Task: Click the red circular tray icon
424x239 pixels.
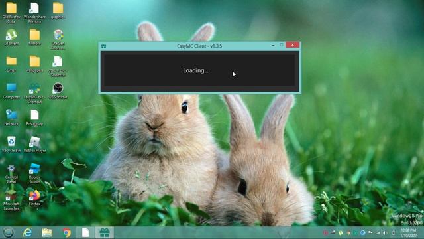Action: point(325,233)
